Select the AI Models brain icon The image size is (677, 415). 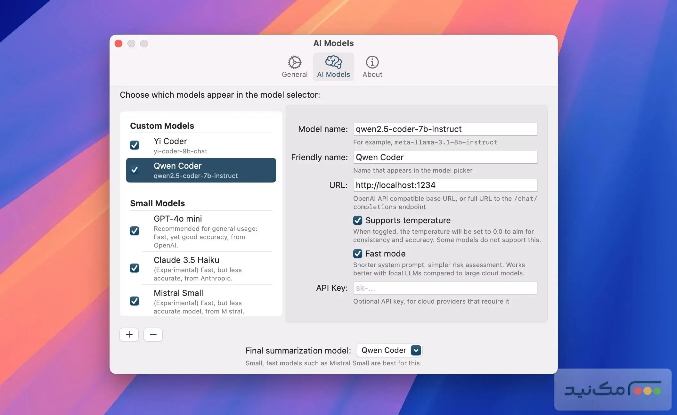click(x=333, y=62)
